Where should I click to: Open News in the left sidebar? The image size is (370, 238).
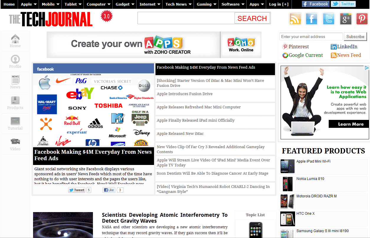(15, 82)
